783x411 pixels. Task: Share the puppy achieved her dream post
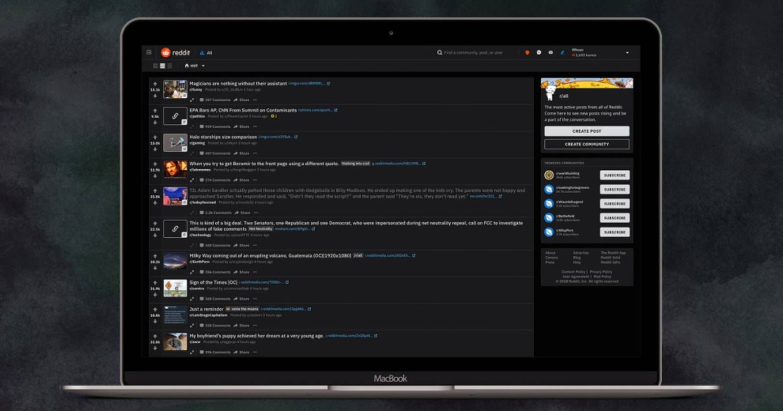(242, 352)
